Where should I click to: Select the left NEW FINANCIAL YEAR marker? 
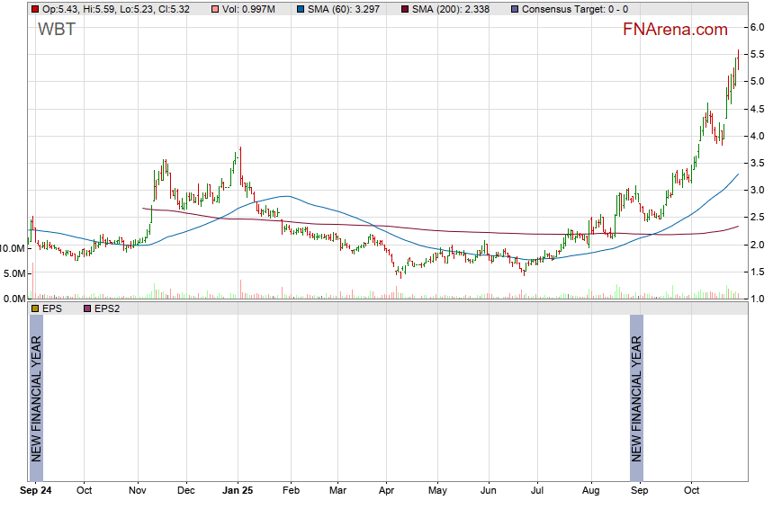pos(36,397)
